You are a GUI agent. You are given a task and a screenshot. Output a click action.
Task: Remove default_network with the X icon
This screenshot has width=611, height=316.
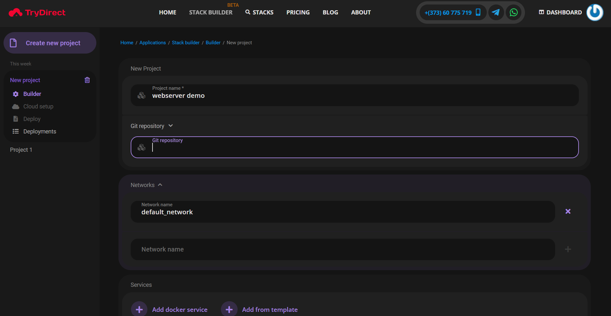tap(568, 211)
